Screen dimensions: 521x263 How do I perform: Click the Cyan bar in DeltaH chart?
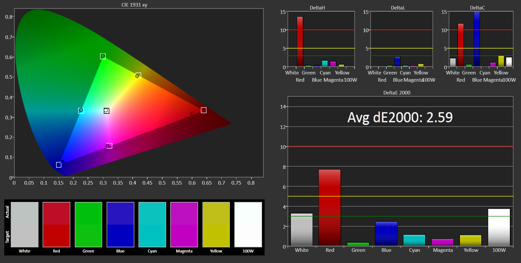[325, 64]
